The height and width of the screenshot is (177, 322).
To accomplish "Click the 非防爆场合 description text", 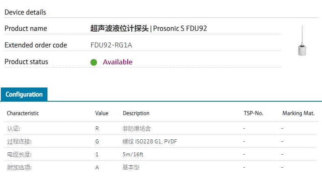I will (x=137, y=128).
